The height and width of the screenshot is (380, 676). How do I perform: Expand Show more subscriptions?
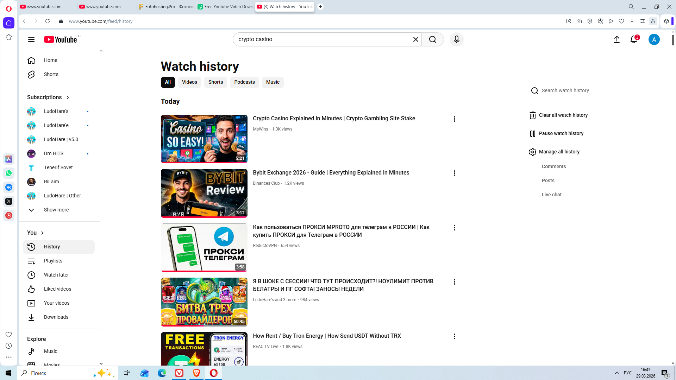coord(56,210)
